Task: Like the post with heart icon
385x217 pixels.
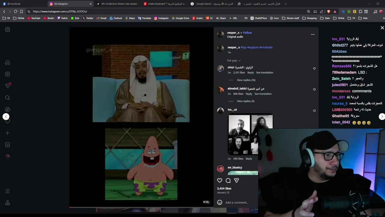Action: click(220, 181)
